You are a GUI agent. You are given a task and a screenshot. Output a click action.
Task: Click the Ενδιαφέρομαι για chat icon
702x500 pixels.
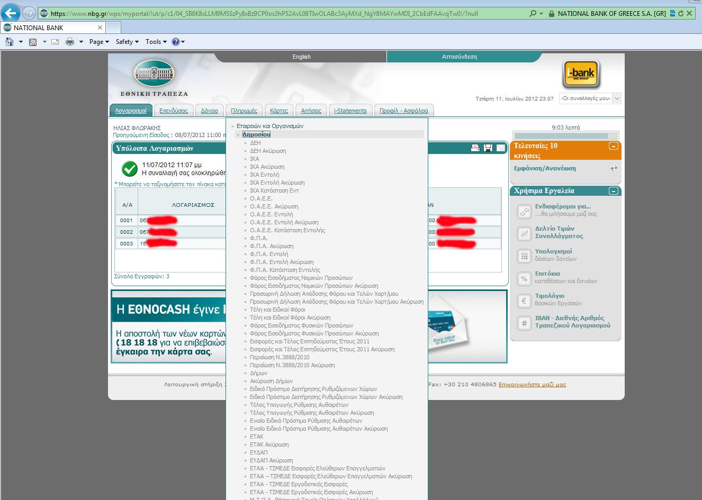click(x=524, y=212)
